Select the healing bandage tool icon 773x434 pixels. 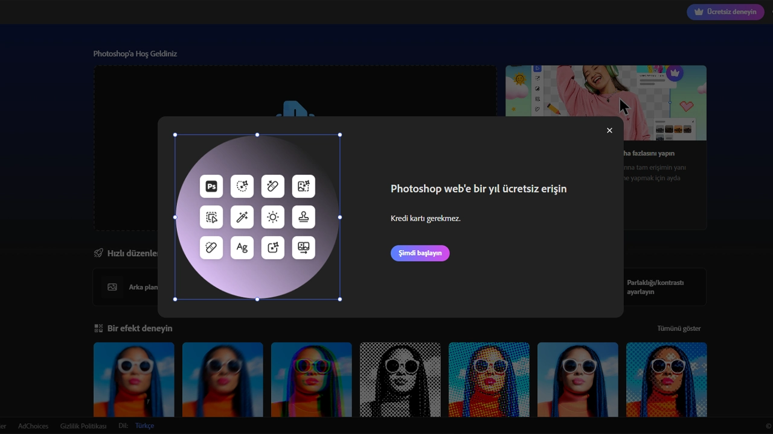[273, 186]
